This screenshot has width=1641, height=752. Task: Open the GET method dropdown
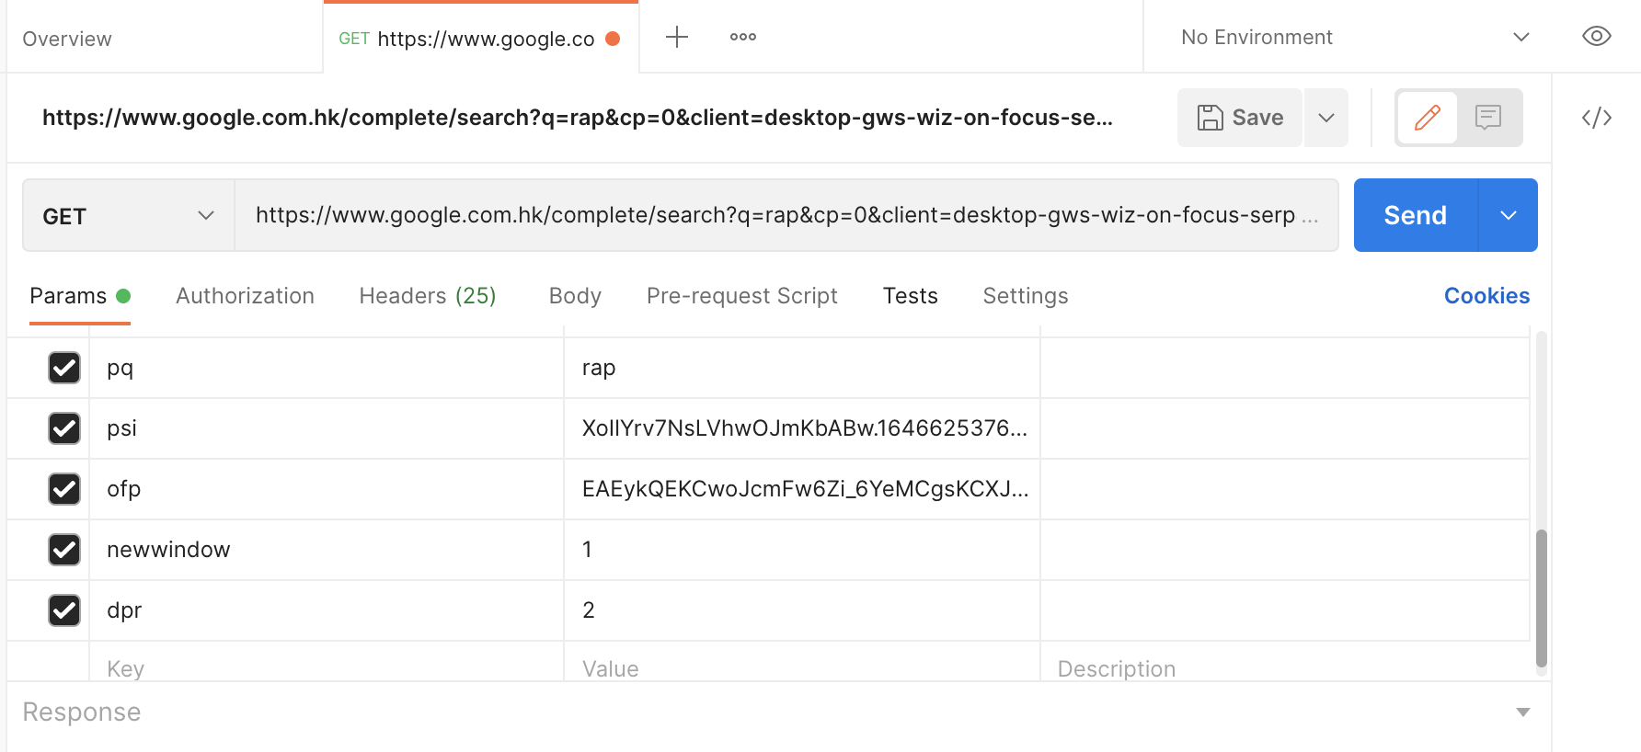pos(129,216)
